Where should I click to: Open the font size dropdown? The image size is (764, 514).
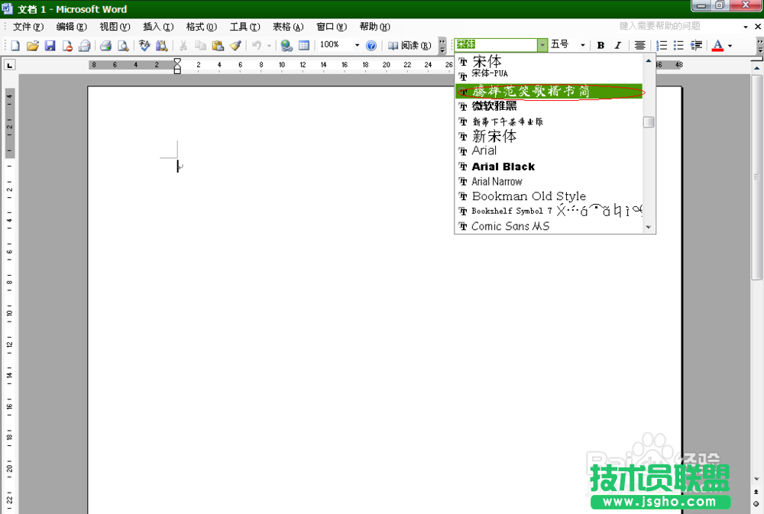point(583,45)
